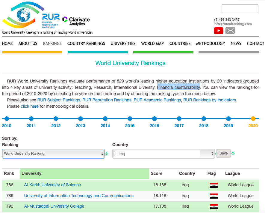Viewport: 265px width, 213px height.
Task: Open the Country dropdown showing Iraq
Action: (163, 154)
